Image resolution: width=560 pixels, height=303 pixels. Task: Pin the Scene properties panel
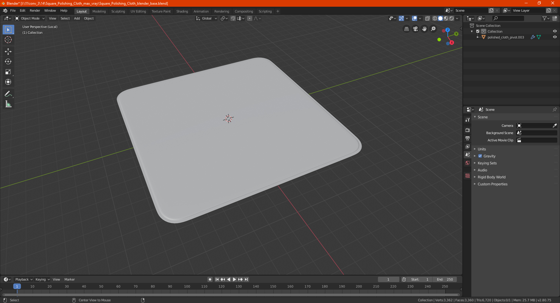tap(554, 110)
